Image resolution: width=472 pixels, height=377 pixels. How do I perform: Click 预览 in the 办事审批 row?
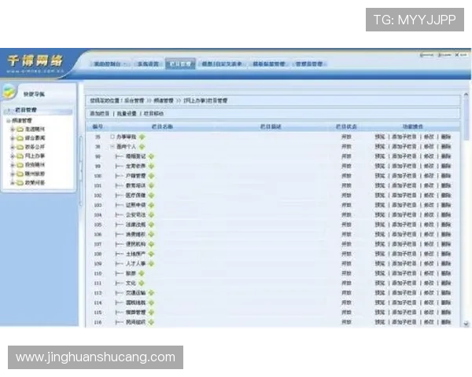coord(380,137)
